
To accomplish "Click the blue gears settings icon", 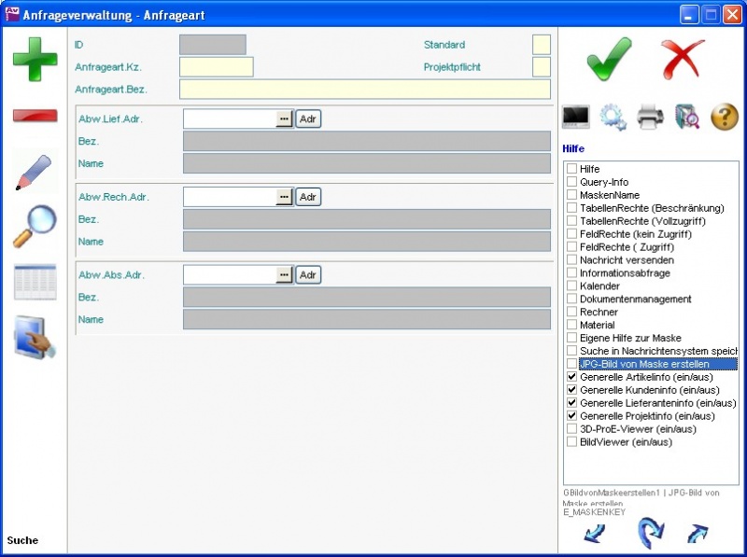I will (613, 117).
